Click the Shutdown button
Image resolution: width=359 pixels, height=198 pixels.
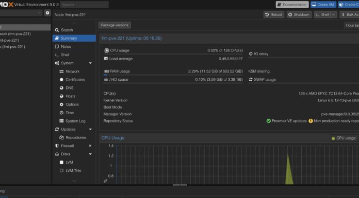click(x=299, y=14)
